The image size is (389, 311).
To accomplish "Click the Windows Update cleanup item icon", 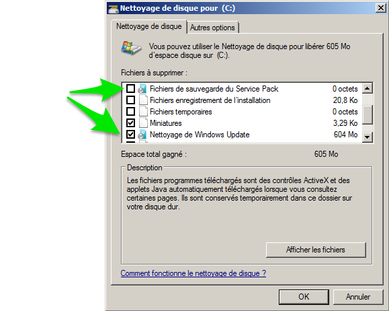I will coord(142,135).
